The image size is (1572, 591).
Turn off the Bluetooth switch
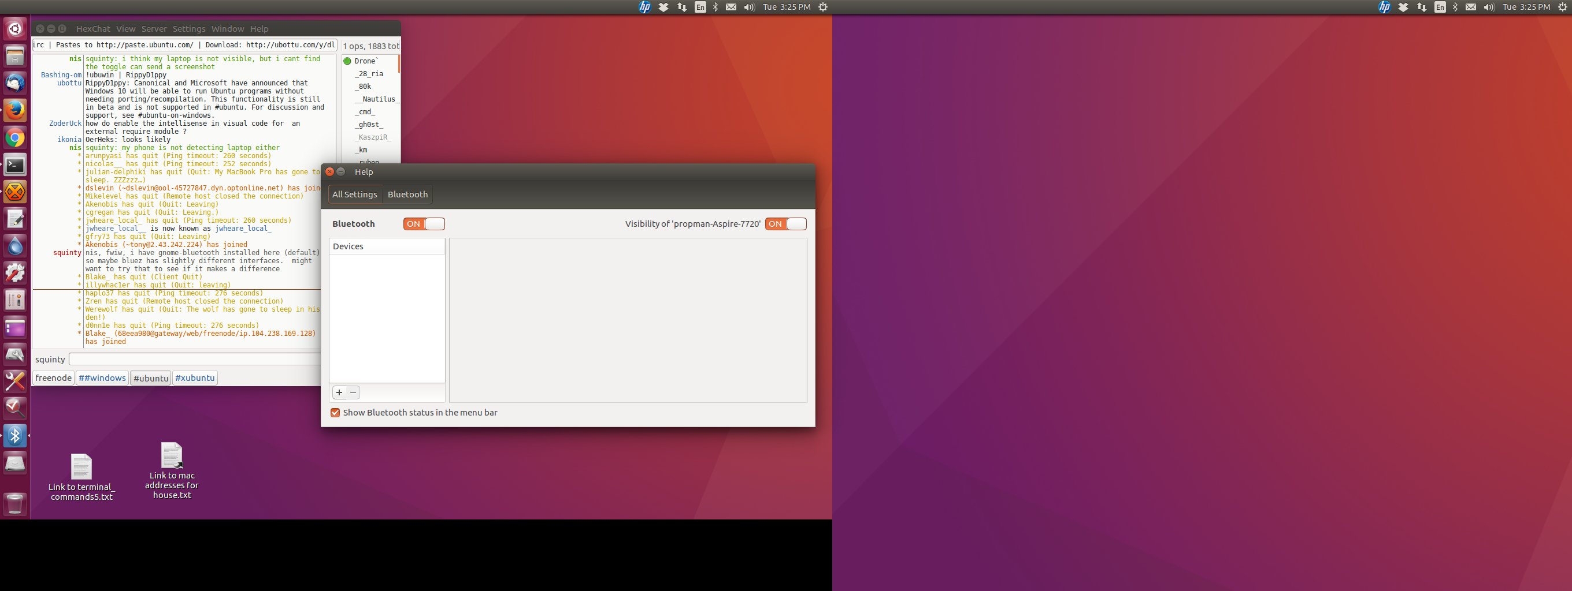424,223
